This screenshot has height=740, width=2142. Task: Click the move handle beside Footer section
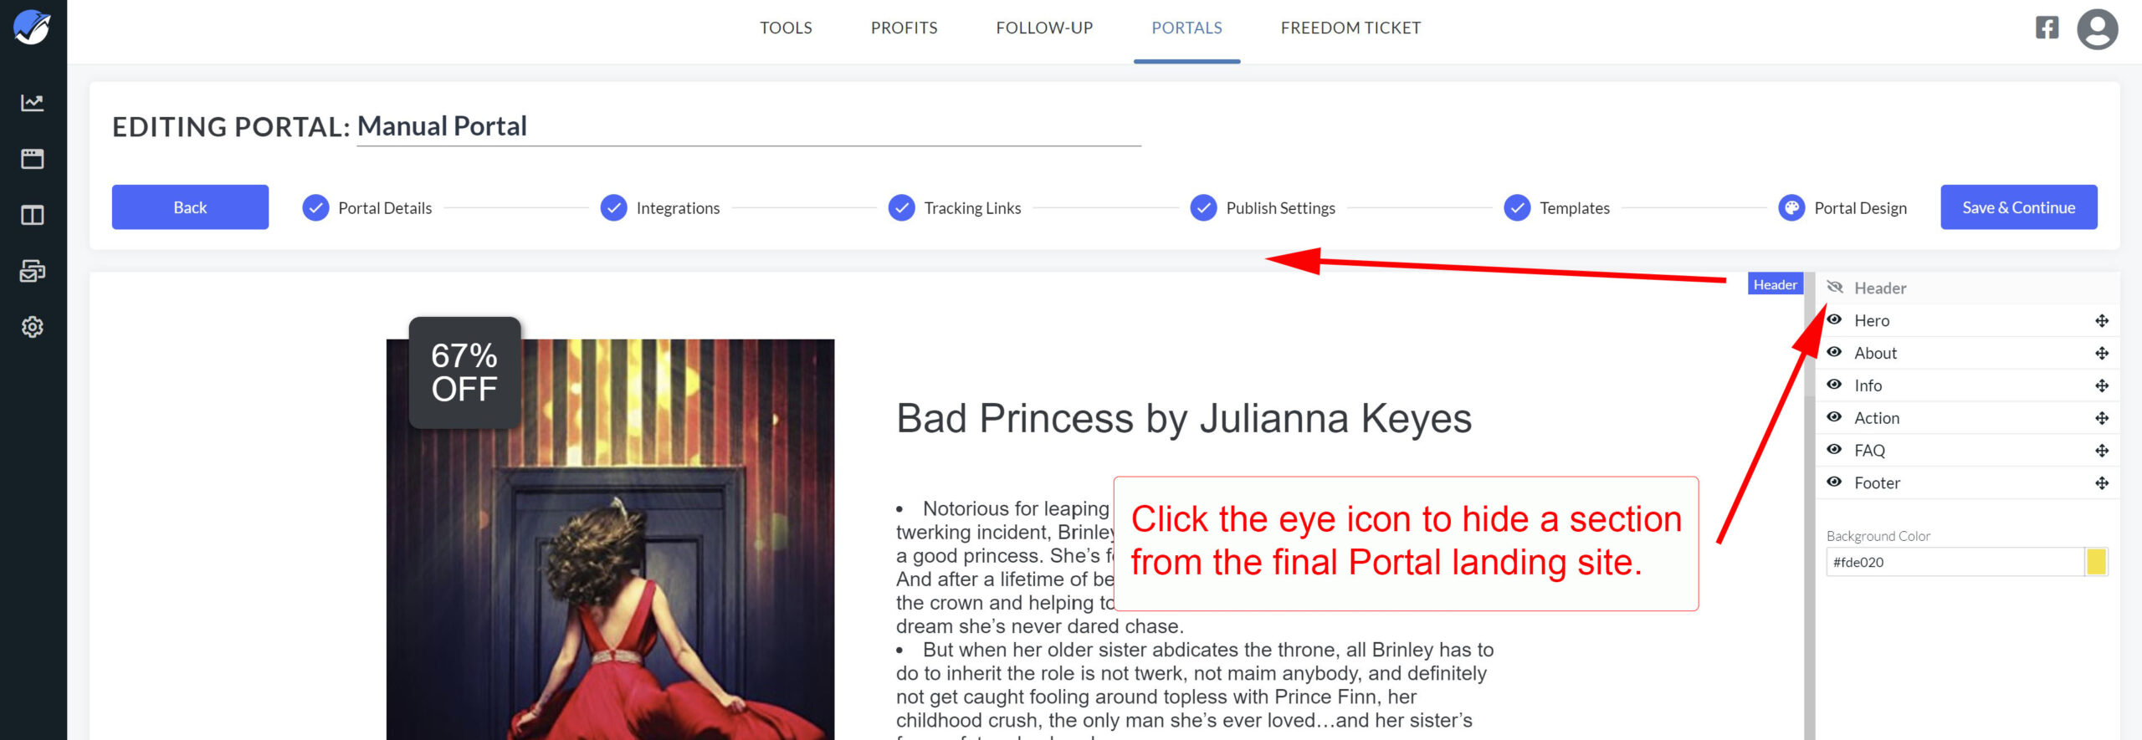tap(2101, 483)
